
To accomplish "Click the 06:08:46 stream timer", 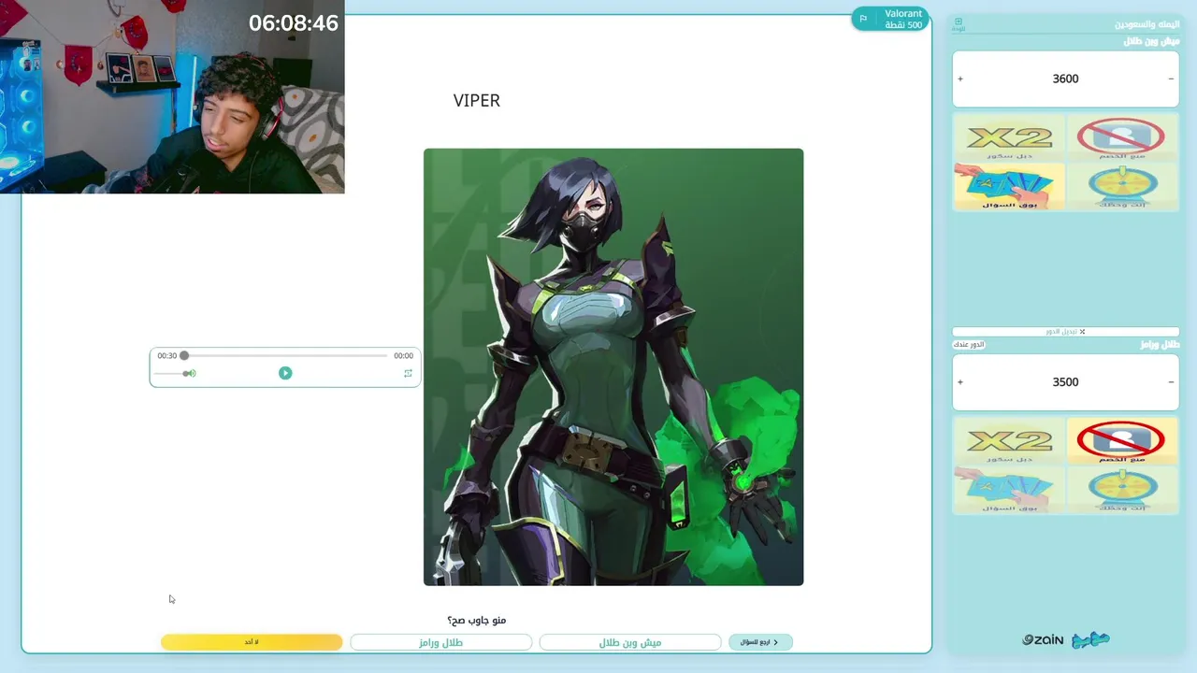I will point(294,23).
